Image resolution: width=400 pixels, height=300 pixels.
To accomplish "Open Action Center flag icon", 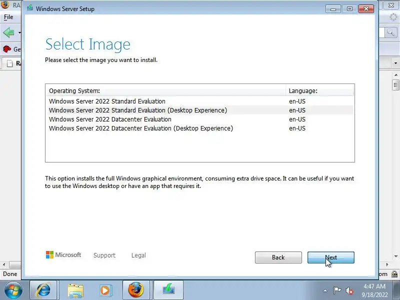I will [x=337, y=290].
